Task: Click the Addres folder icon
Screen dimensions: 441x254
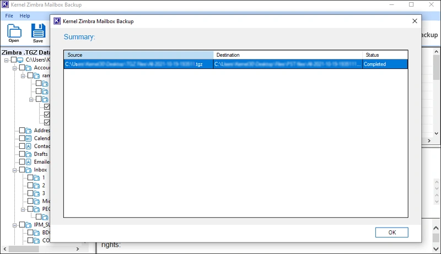Action: [x=29, y=131]
